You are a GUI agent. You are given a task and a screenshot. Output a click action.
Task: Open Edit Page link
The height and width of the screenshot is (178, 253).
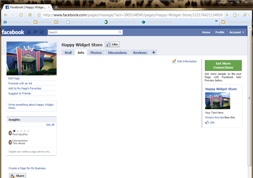click(14, 78)
